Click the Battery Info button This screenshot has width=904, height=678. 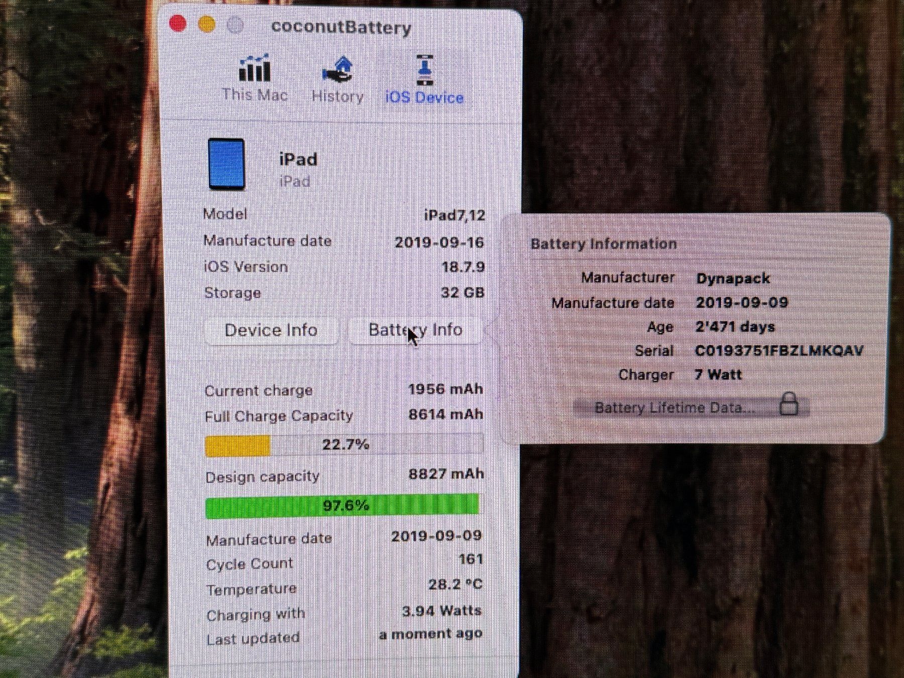[x=415, y=330]
